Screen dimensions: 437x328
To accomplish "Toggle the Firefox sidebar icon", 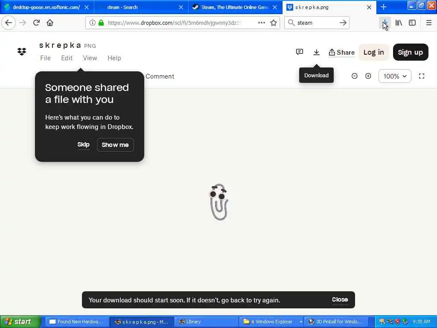I will (412, 23).
